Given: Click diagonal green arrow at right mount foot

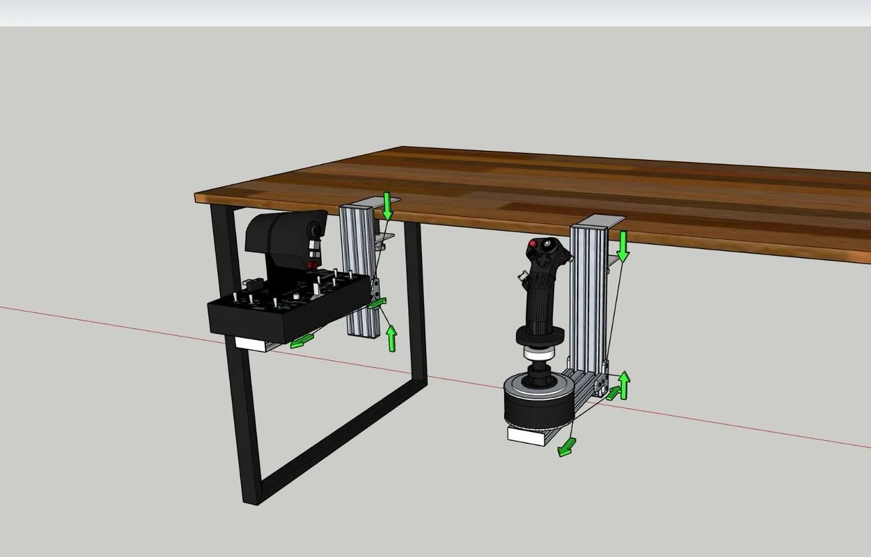Looking at the screenshot, I should [x=613, y=392].
